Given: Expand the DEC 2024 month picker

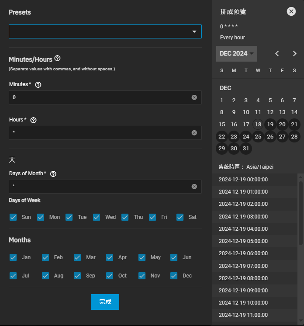Looking at the screenshot, I should [x=236, y=54].
